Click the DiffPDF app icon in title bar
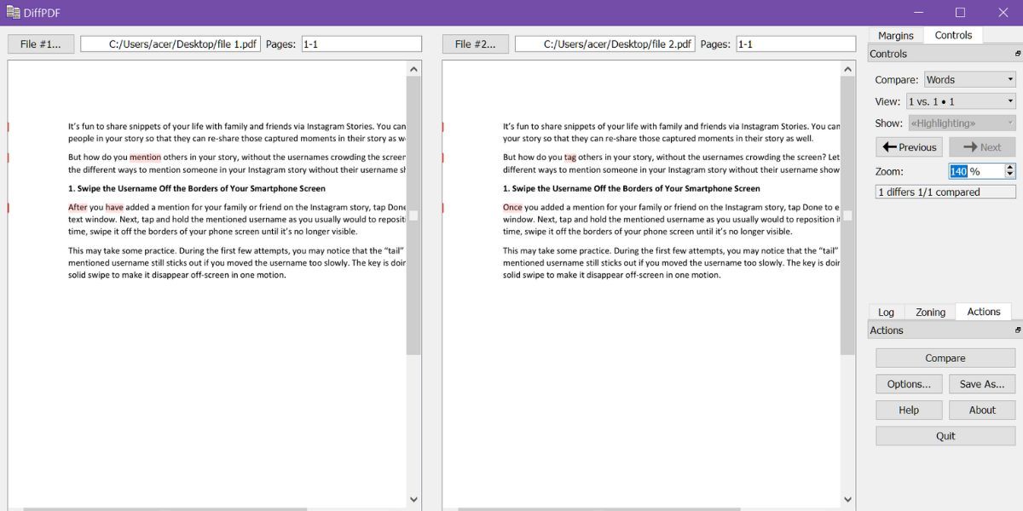Viewport: 1023px width, 511px height. (x=13, y=12)
